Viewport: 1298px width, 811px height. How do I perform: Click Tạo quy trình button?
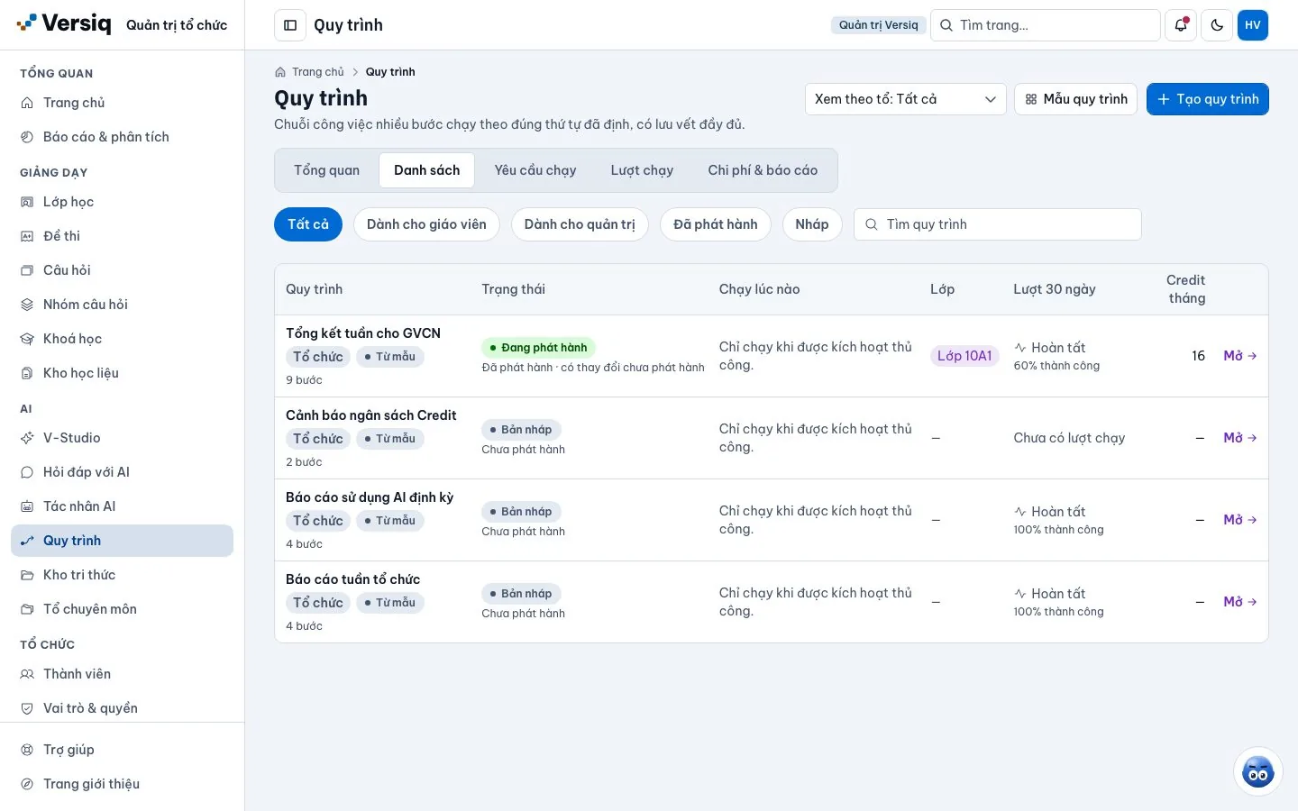(1208, 99)
